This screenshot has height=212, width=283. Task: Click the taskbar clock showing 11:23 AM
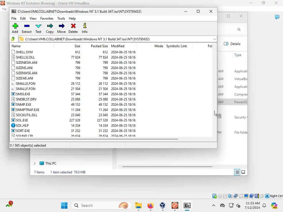[253, 205]
